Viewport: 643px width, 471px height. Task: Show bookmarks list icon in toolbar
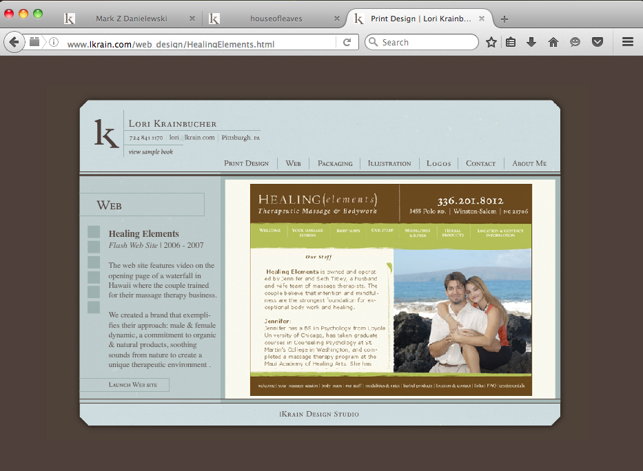[511, 43]
